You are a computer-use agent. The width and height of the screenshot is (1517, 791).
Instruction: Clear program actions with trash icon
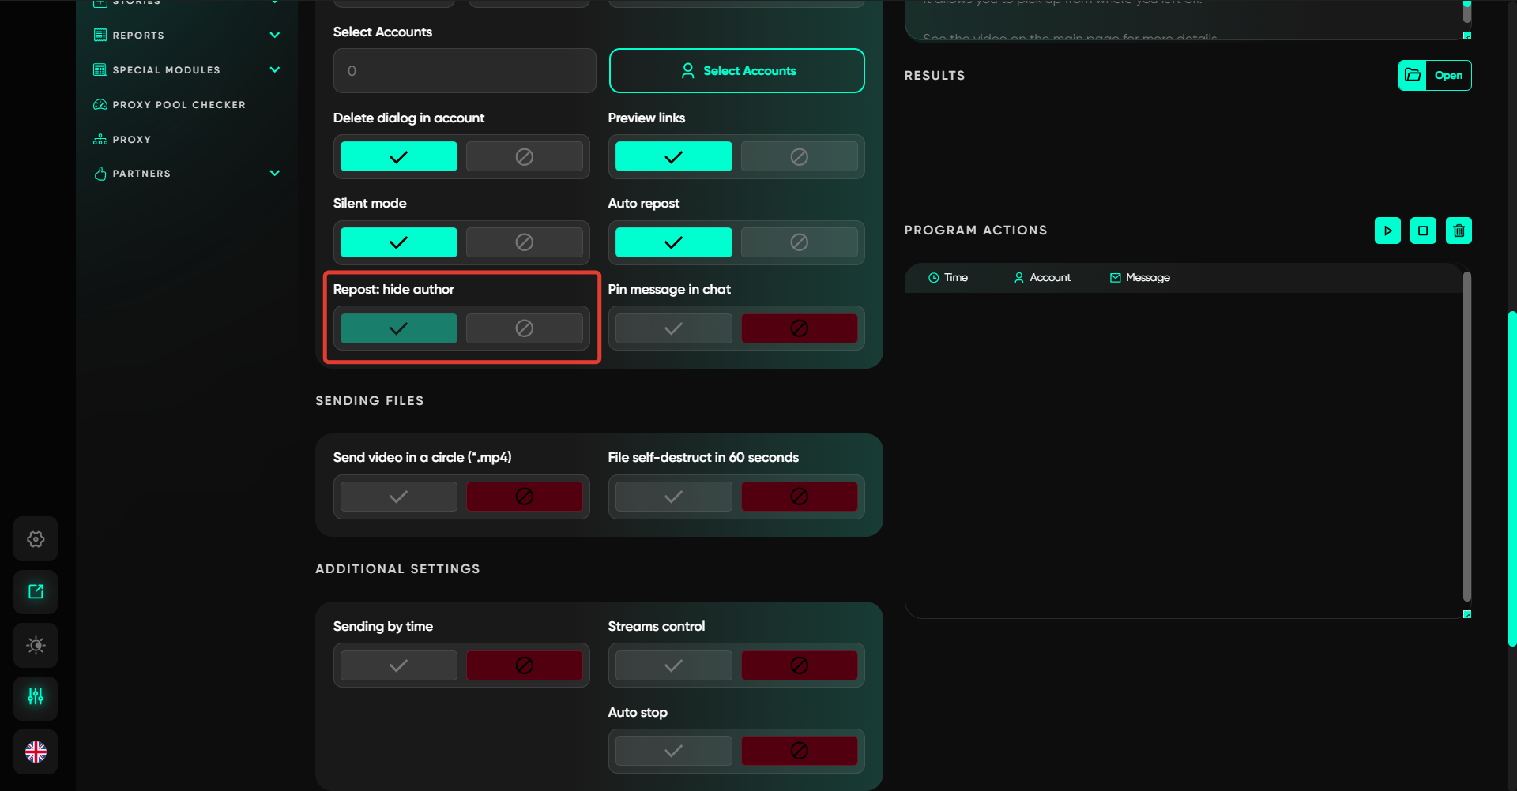click(1459, 231)
